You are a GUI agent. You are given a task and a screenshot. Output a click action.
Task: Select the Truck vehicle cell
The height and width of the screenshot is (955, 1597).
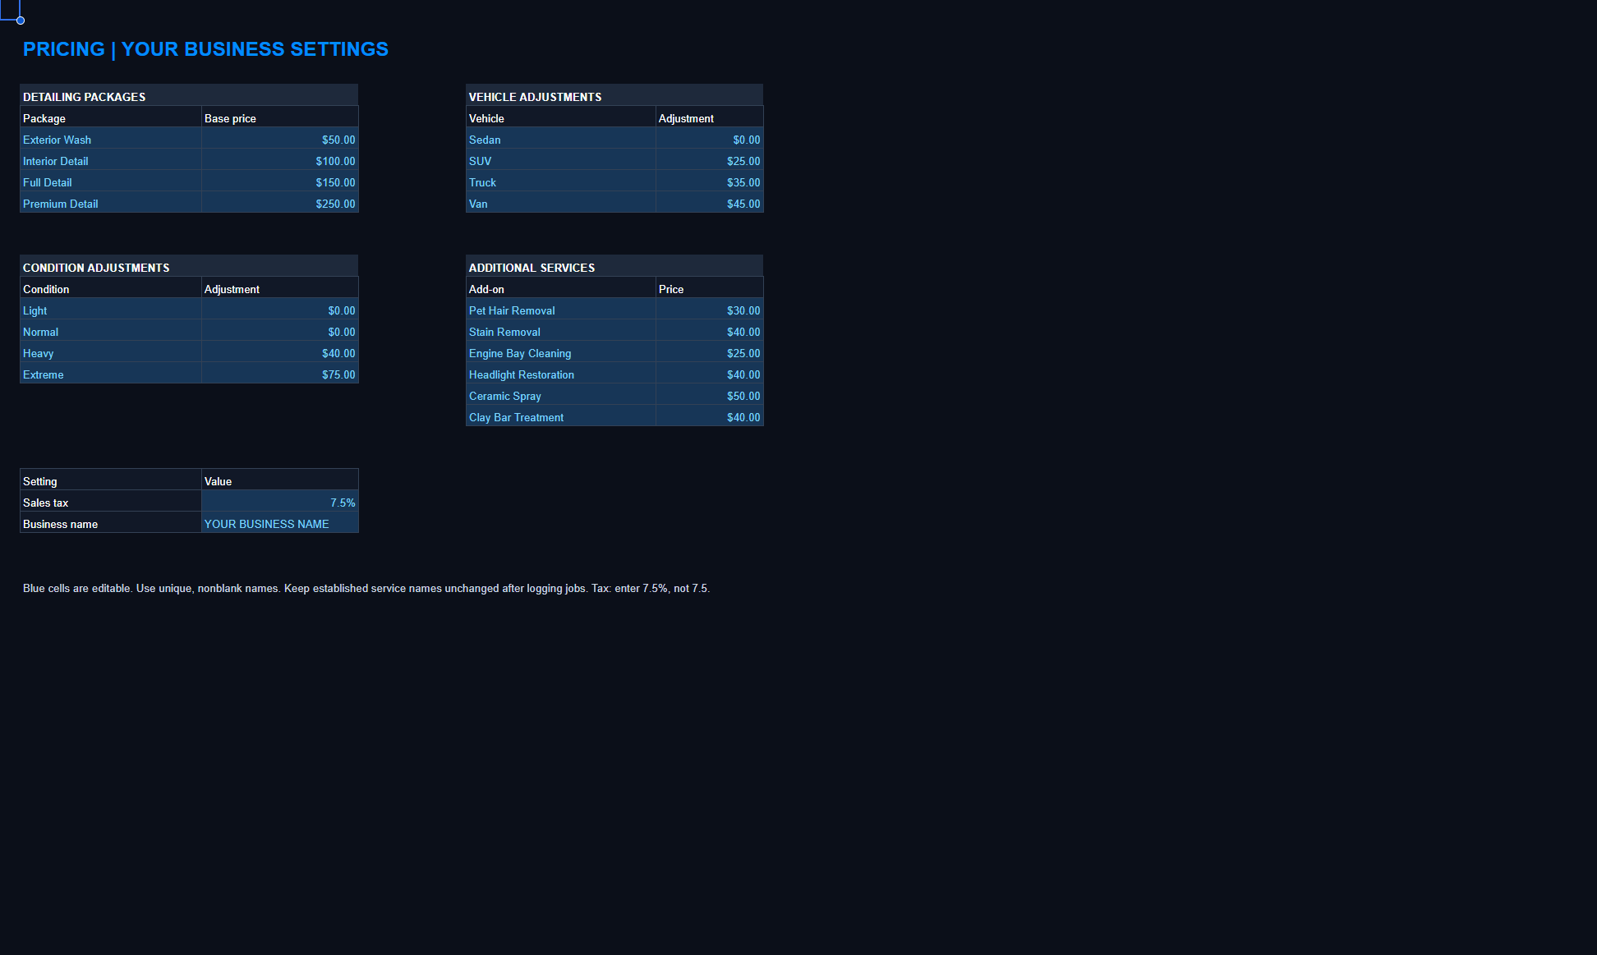pyautogui.click(x=560, y=182)
